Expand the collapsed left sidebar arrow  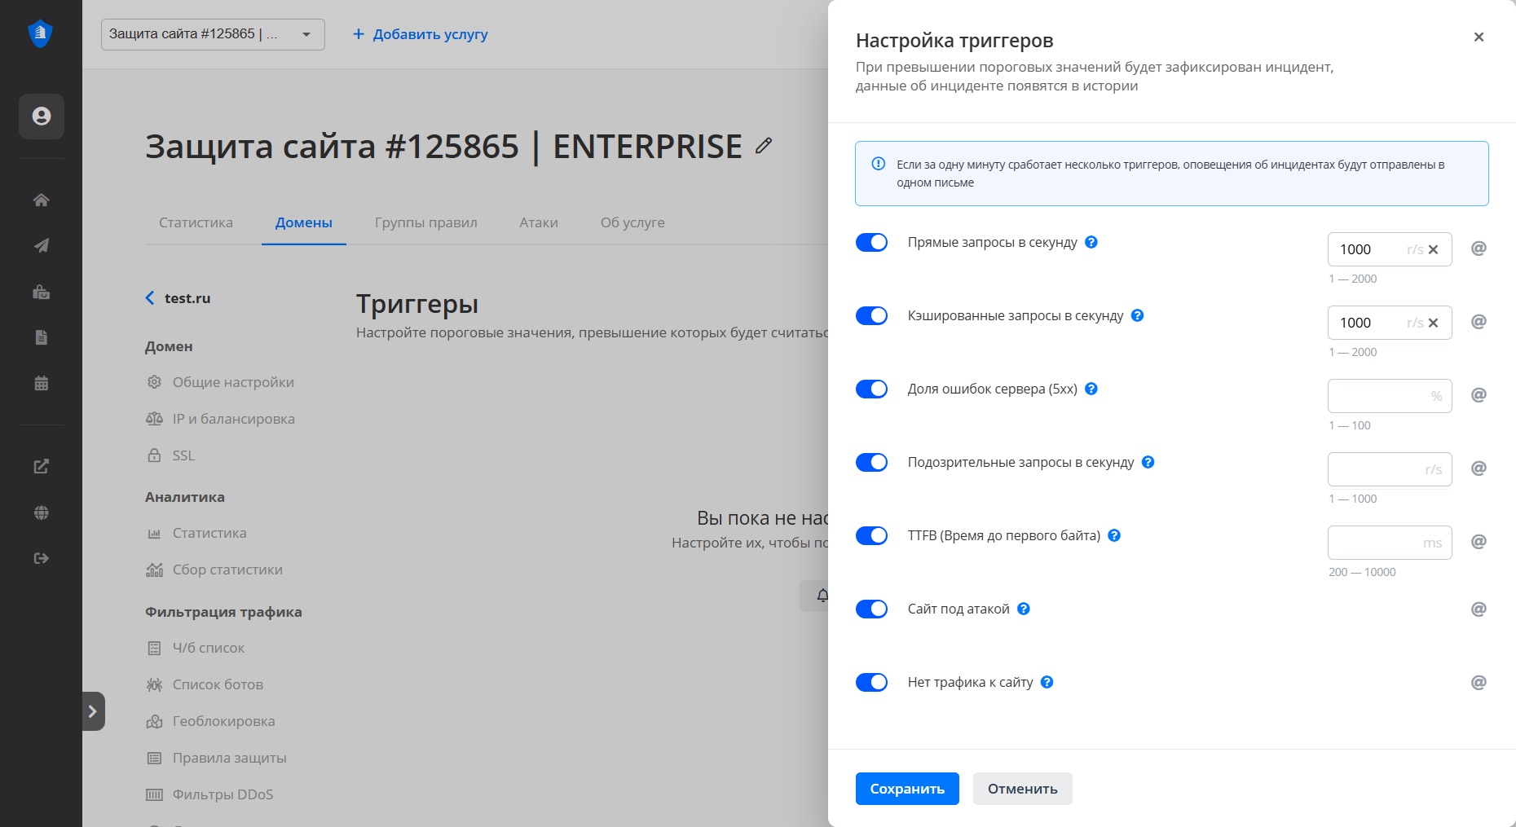point(93,711)
